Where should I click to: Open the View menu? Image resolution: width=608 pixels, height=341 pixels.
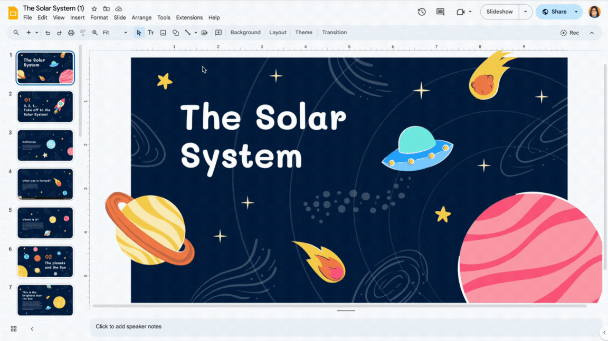point(59,18)
